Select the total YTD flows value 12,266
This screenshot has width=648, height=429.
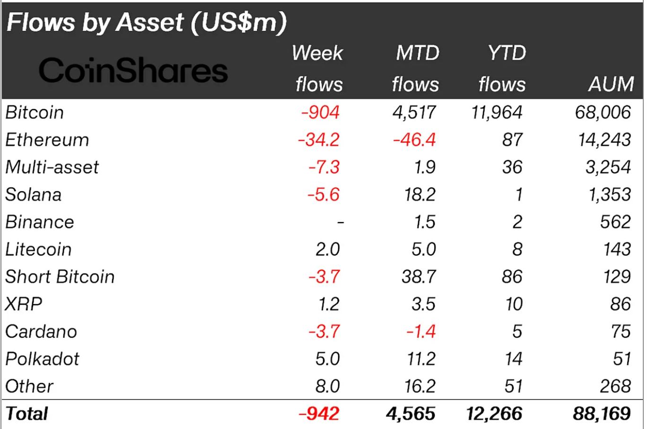494,414
